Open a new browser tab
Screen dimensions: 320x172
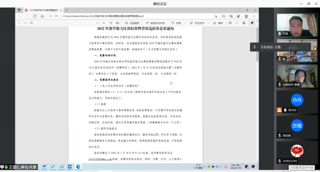[66, 10]
